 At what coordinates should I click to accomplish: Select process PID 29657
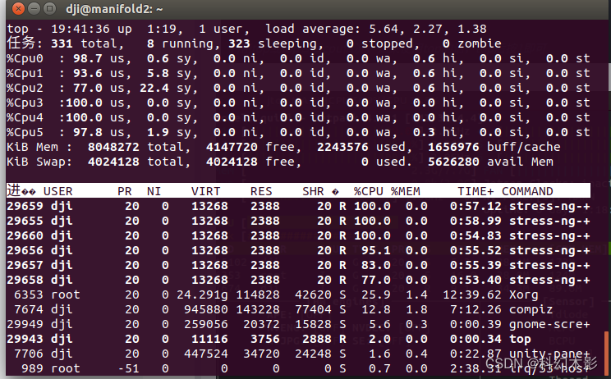point(25,265)
